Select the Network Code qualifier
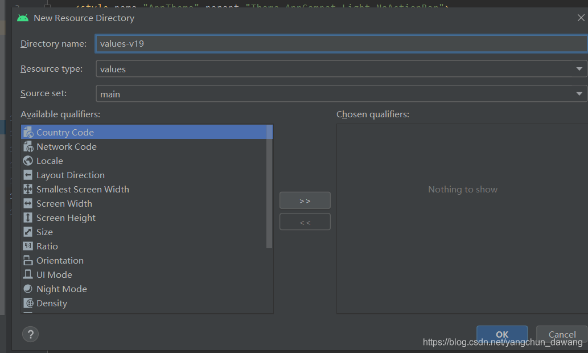This screenshot has width=588, height=353. [143, 147]
